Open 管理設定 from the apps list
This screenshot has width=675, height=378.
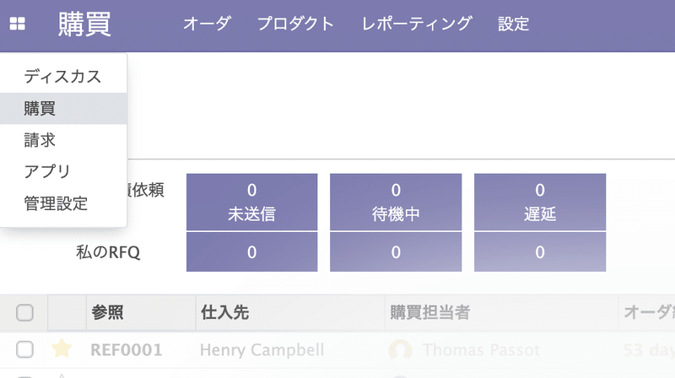coord(63,203)
